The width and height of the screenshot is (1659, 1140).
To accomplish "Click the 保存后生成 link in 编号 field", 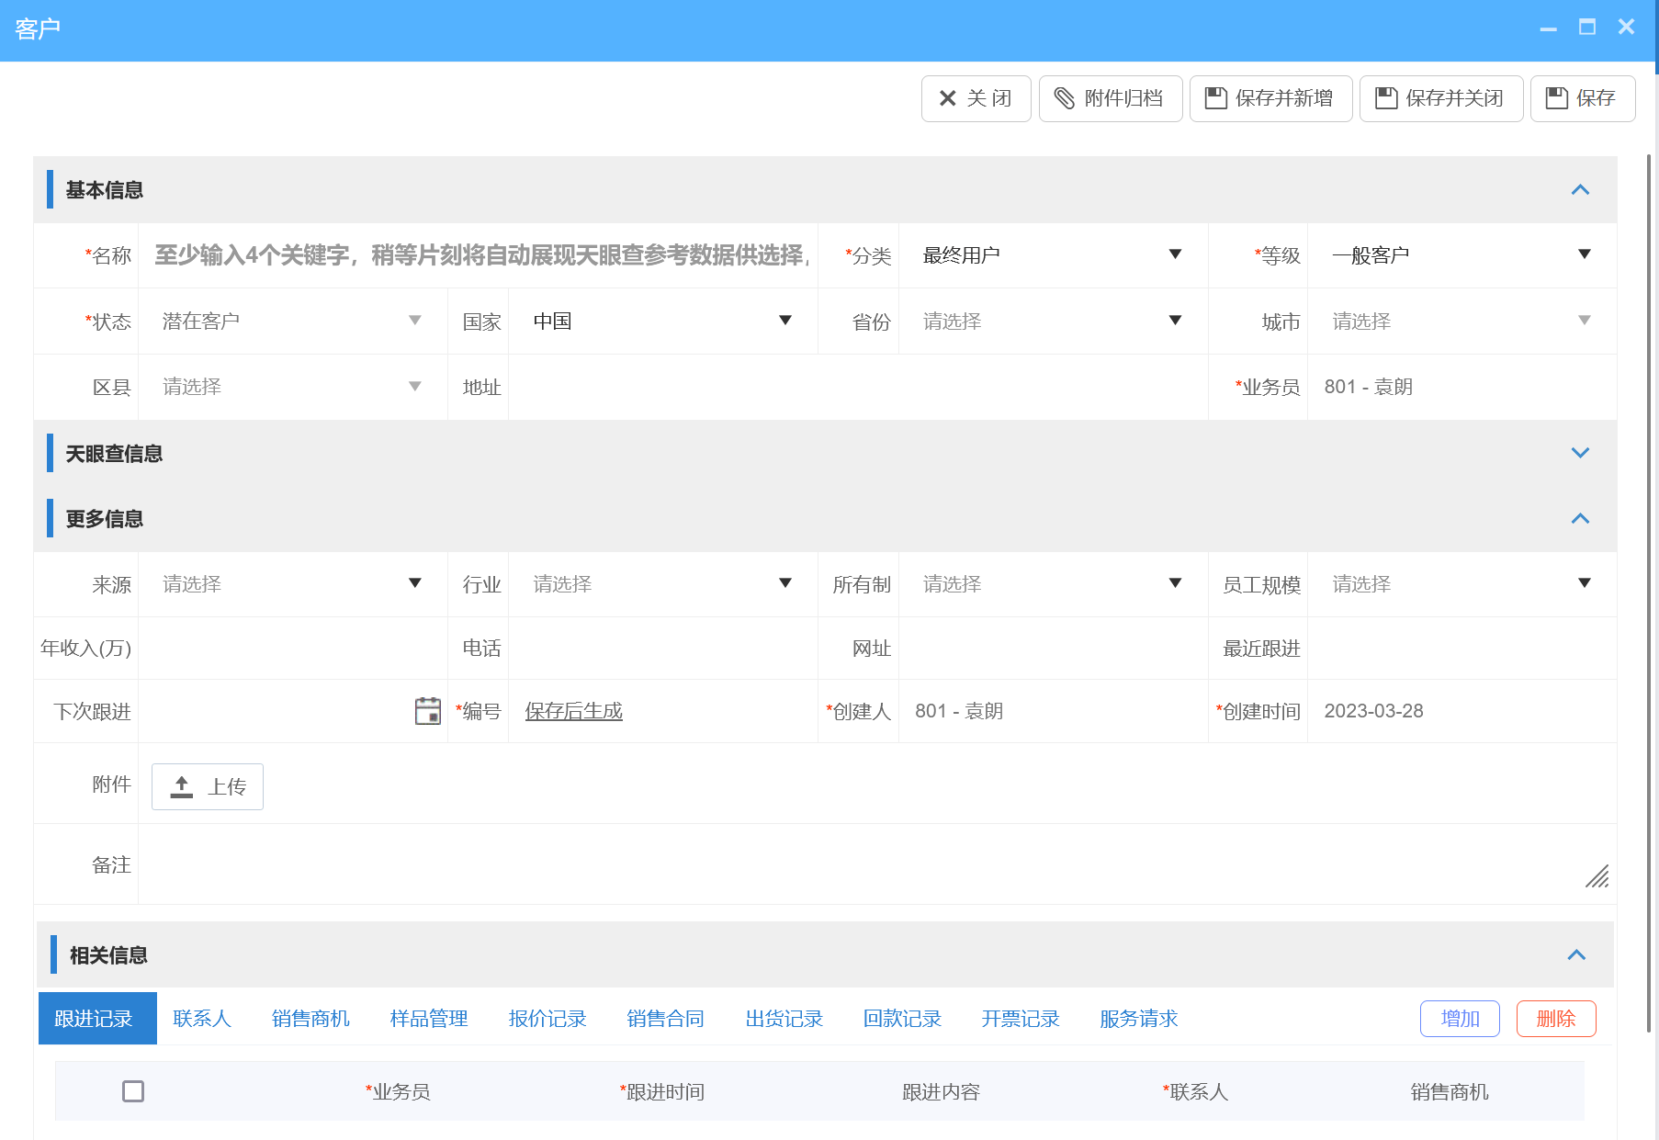I will tap(572, 710).
